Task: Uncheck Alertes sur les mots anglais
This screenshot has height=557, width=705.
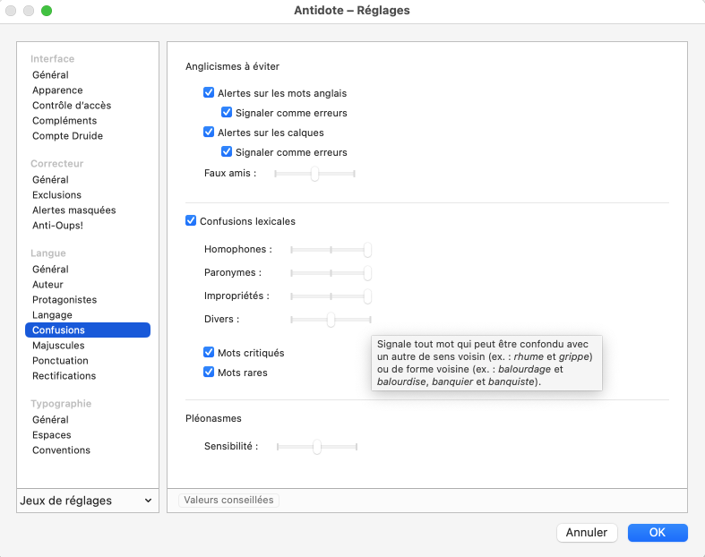Action: point(209,93)
